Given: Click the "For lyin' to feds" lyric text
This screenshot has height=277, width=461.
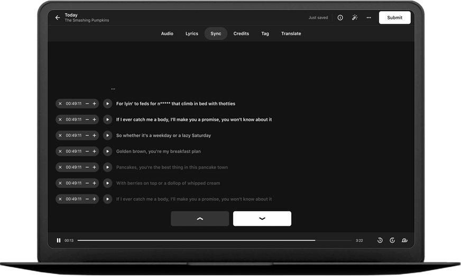Looking at the screenshot, I should (176, 104).
